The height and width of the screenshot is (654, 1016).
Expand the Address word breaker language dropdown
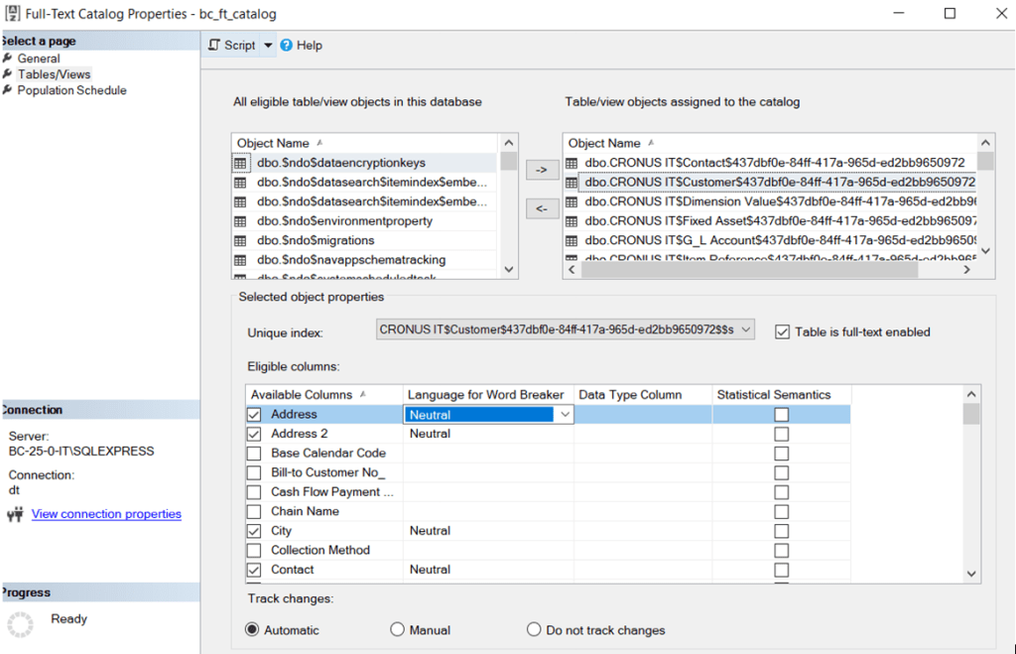[x=565, y=415]
